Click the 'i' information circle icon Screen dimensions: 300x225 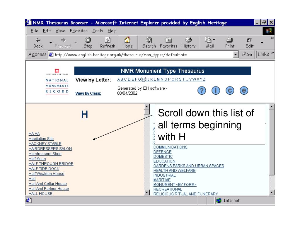[216, 91]
